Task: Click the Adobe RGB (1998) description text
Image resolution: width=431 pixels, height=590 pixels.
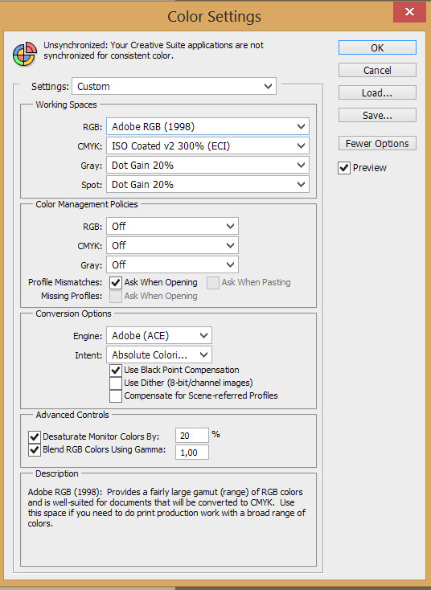Action: coord(166,507)
